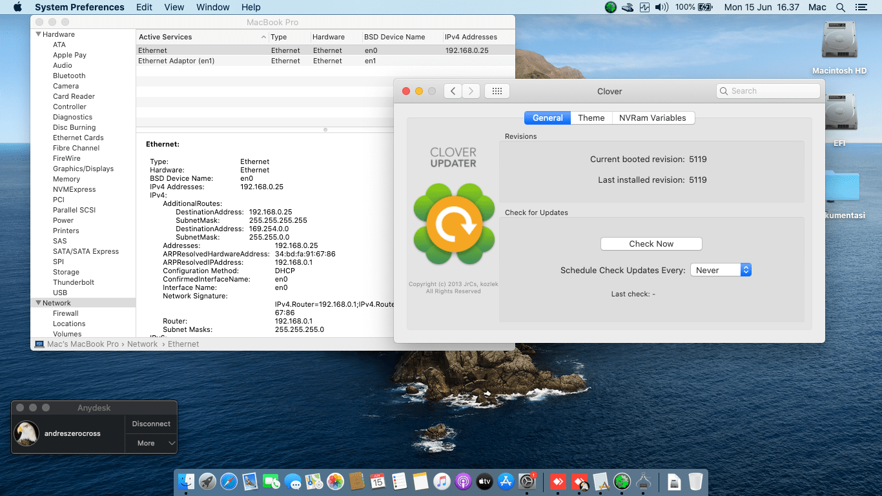
Task: Open the Apple menu
Action: click(x=17, y=7)
